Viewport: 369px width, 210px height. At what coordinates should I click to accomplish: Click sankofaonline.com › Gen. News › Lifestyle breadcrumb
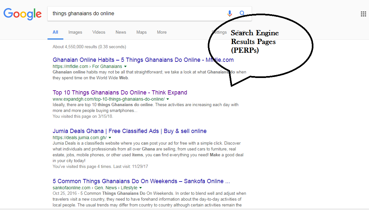pos(95,188)
